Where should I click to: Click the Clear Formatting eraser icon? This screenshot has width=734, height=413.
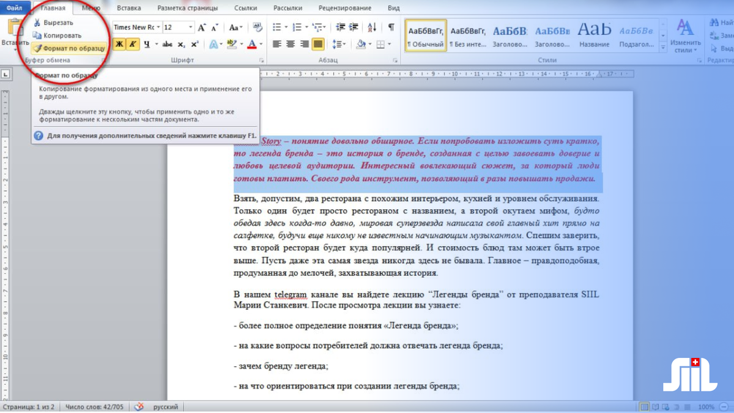258,28
